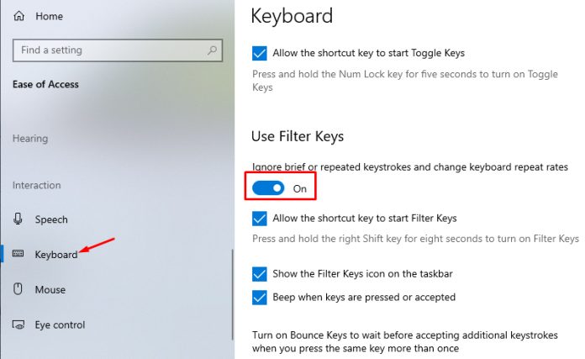Click the Keyboard icon in sidebar
The height and width of the screenshot is (359, 585).
click(x=19, y=254)
